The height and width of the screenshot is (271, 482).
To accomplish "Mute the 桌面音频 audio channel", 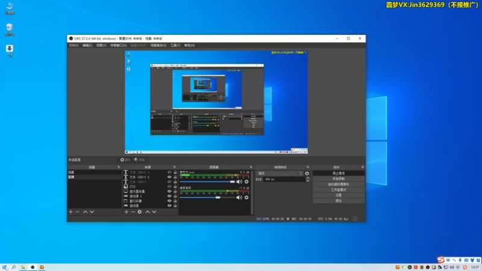I will 239,198.
